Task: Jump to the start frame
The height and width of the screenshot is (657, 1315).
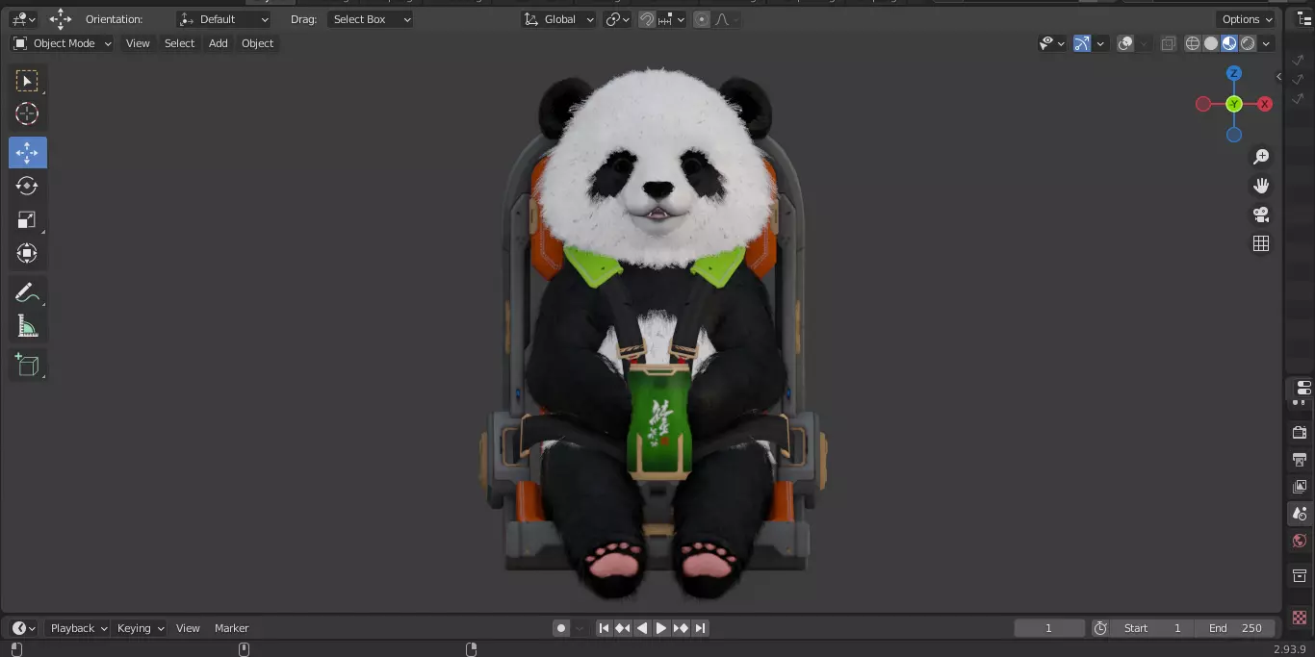Action: (x=604, y=628)
